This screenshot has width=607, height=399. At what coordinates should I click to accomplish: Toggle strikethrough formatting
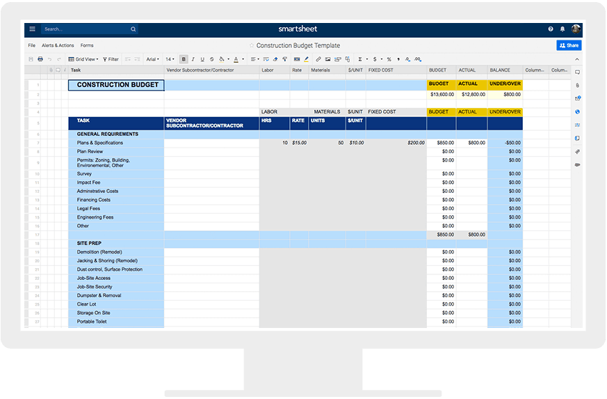click(211, 59)
